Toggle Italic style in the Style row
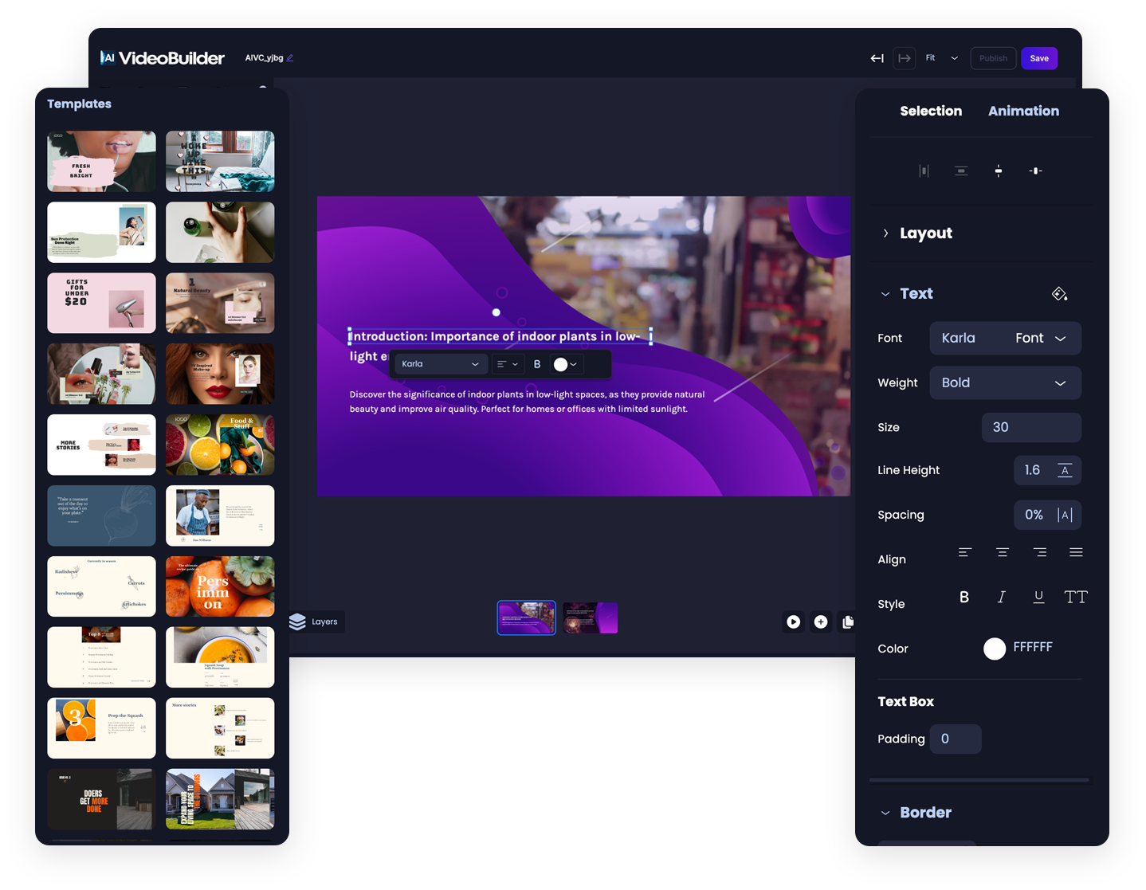 (1001, 597)
